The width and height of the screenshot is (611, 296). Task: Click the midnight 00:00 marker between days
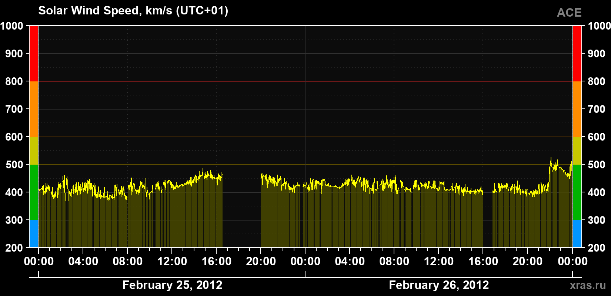[305, 261]
